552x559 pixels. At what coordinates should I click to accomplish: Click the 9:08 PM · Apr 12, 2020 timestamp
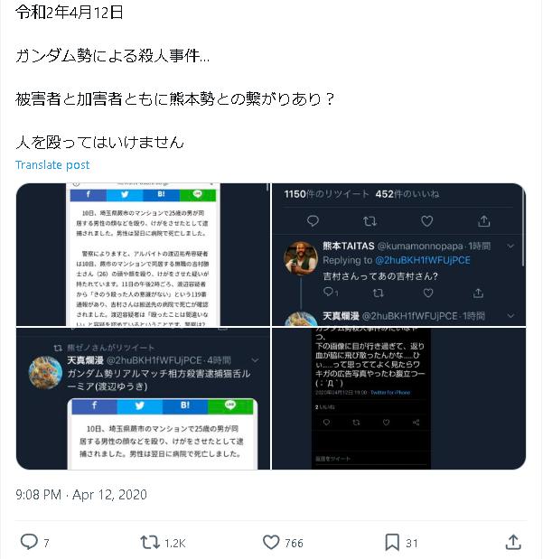click(x=81, y=495)
